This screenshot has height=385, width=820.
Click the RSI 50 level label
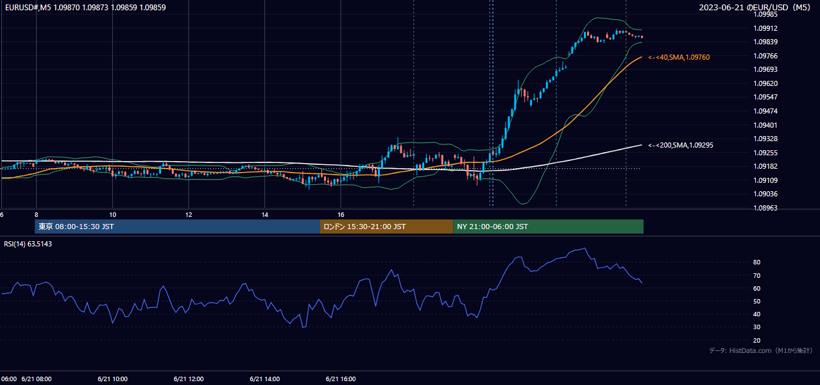tap(757, 301)
